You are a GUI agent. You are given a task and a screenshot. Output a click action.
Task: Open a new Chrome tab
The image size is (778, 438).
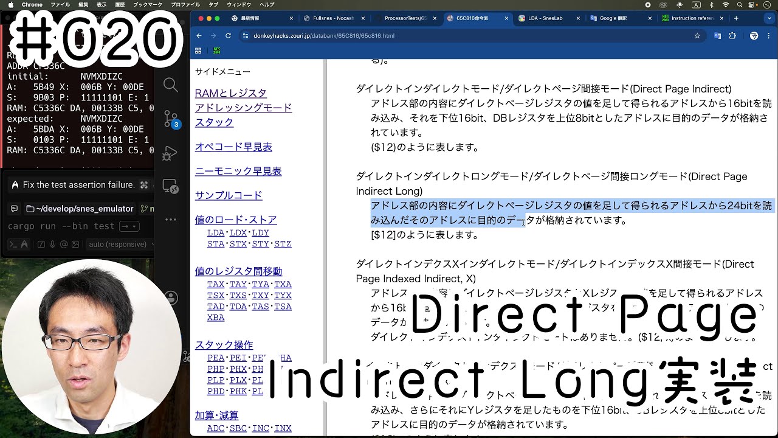tap(736, 18)
